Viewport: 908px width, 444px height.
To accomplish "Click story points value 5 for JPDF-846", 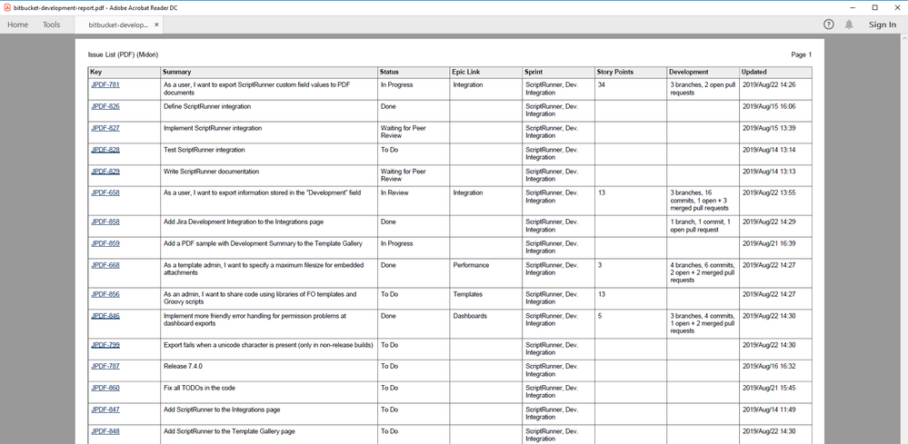I will [x=600, y=316].
